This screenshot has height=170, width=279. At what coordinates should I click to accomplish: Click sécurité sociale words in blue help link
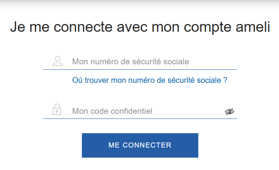pyautogui.click(x=194, y=80)
